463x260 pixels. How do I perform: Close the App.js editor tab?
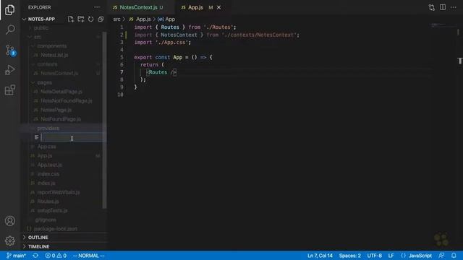218,7
